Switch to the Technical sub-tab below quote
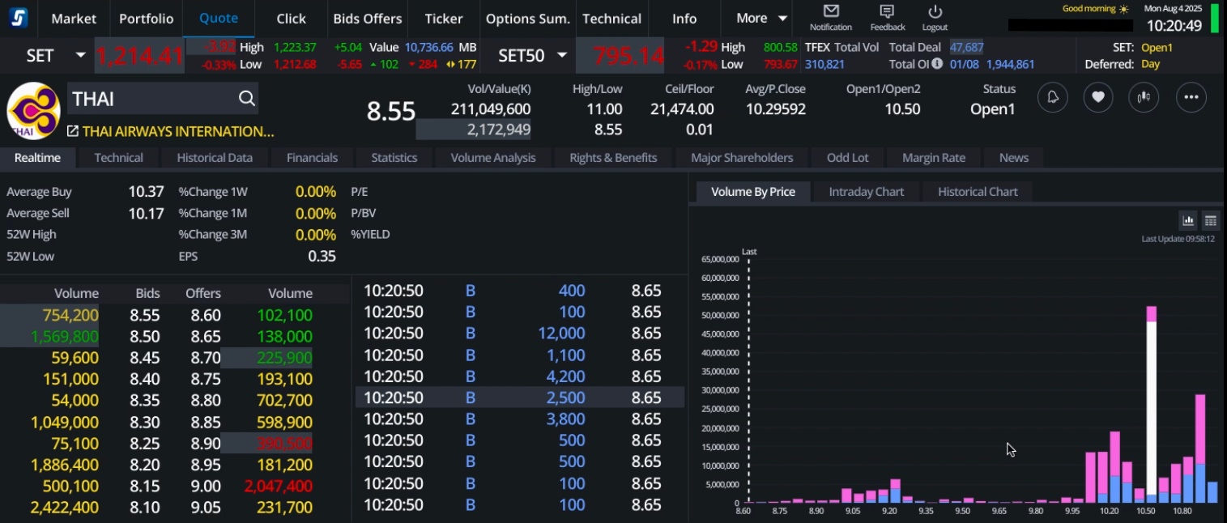Image resolution: width=1227 pixels, height=523 pixels. 118,158
